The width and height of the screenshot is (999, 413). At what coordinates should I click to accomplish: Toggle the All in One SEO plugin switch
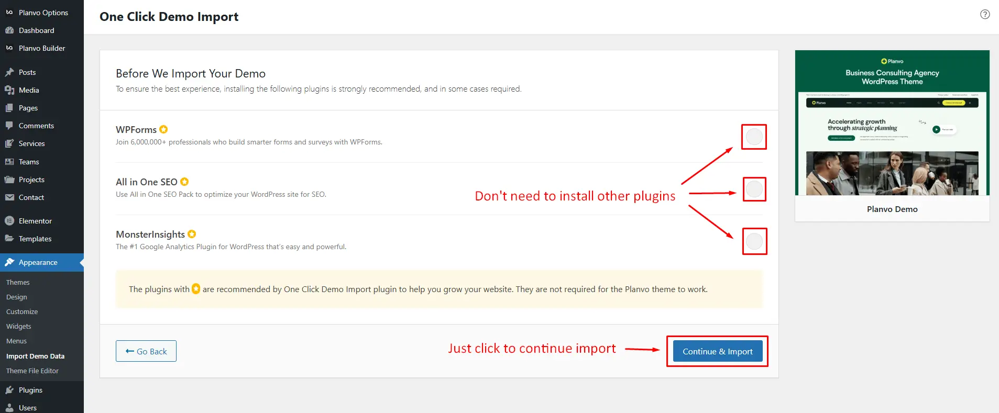click(754, 189)
